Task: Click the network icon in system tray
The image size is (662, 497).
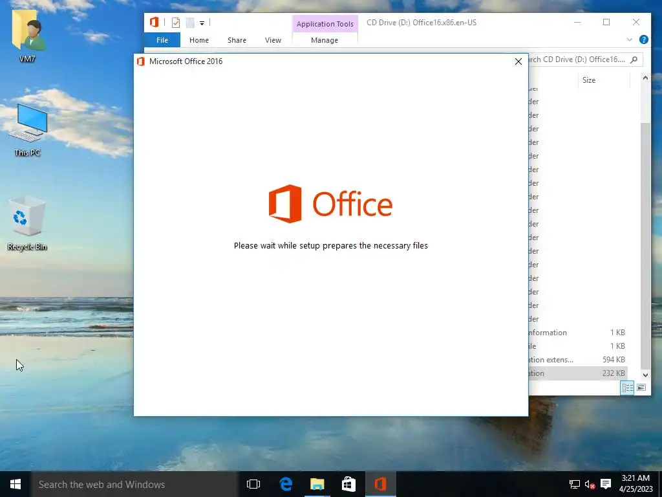Action: (574, 484)
